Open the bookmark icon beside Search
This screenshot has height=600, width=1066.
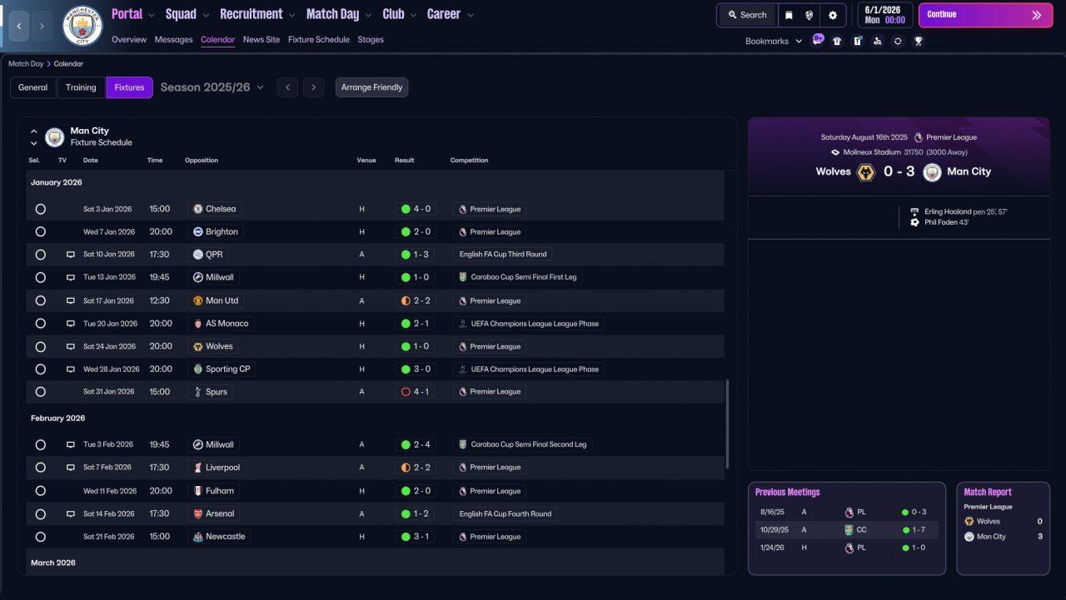pos(789,15)
